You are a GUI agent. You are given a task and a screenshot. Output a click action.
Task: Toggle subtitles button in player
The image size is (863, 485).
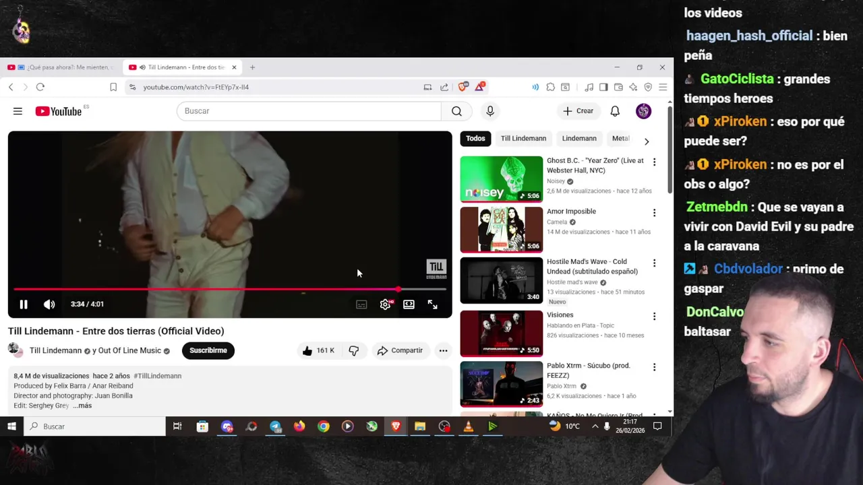click(x=361, y=304)
